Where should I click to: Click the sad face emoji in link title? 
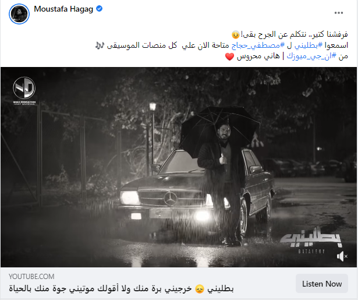point(200,289)
